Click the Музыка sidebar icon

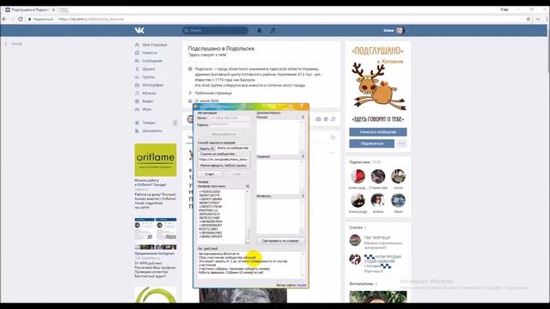[x=137, y=94]
